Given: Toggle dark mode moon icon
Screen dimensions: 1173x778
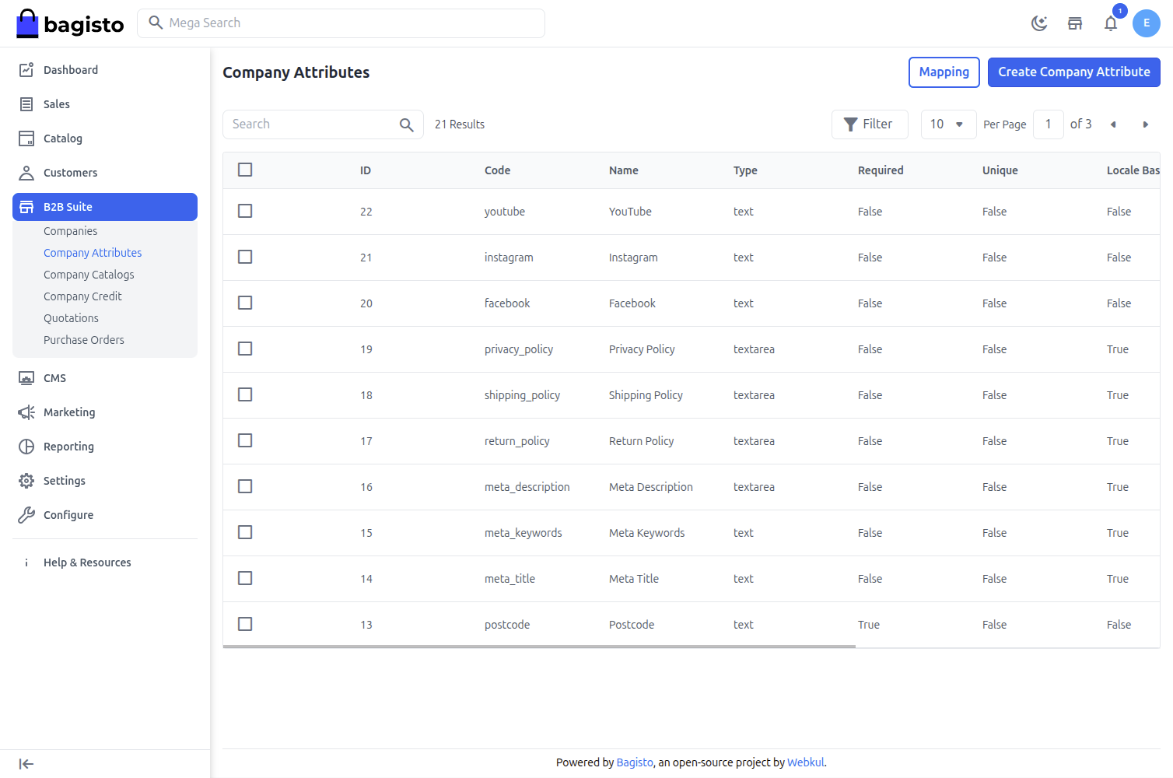Looking at the screenshot, I should tap(1039, 23).
